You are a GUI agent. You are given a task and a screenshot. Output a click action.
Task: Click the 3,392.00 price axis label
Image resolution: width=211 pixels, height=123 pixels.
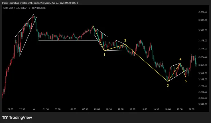click(x=203, y=12)
